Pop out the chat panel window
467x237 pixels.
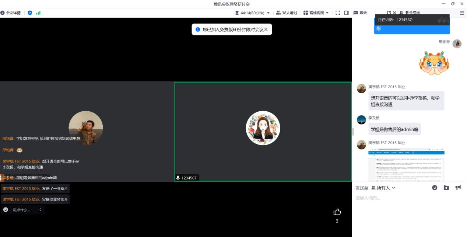click(x=389, y=13)
